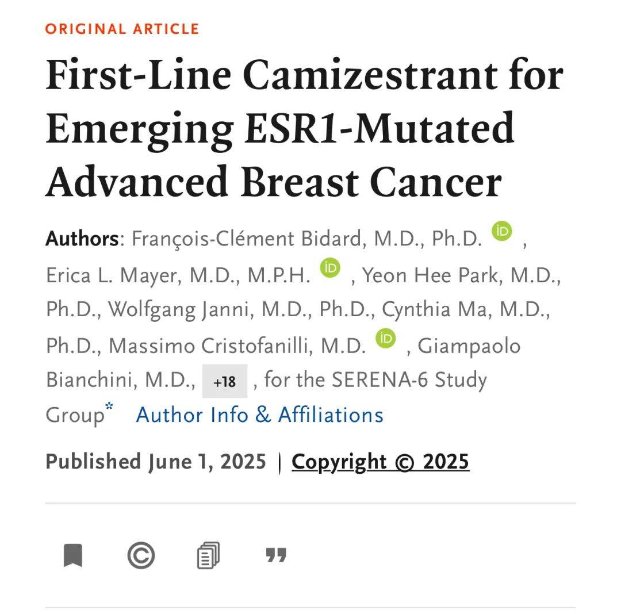This screenshot has height=614, width=621.
Task: Open Author Info & Affiliations link
Action: [x=260, y=415]
